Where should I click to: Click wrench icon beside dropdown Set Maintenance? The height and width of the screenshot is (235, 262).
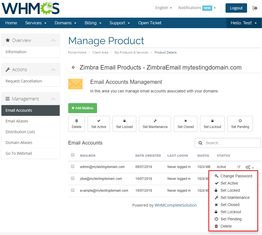pos(216,197)
